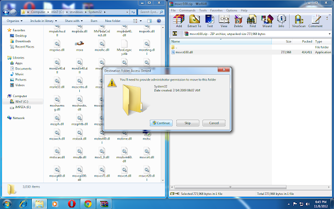Open Share with dropdown
Image resolution: width=334 pixels, height=209 pixels.
point(74,21)
